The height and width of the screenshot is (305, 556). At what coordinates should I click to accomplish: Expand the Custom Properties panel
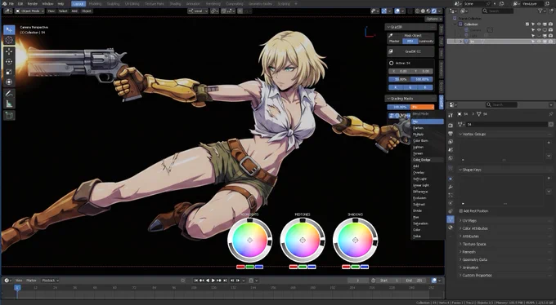[477, 276]
